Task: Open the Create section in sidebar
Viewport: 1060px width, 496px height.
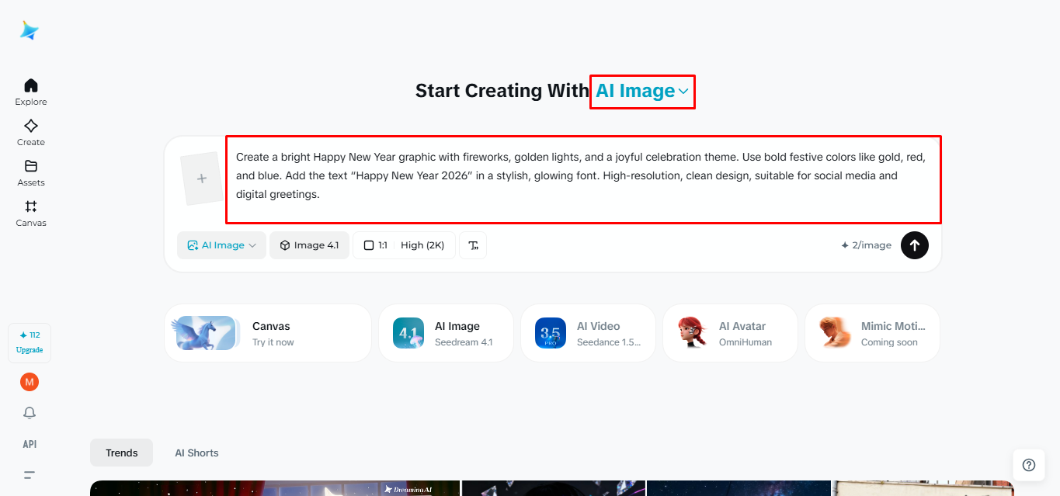Action: pyautogui.click(x=31, y=132)
